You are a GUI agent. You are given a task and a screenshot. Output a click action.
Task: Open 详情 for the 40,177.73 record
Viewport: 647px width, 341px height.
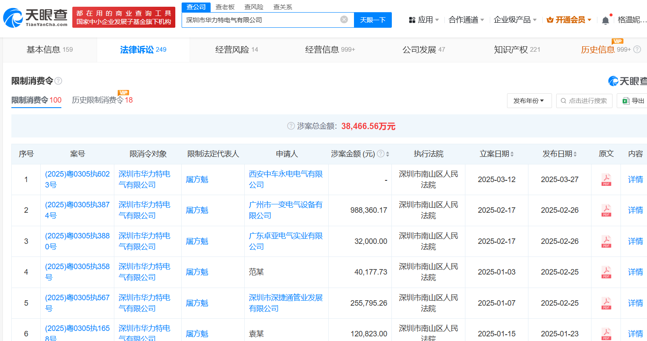pyautogui.click(x=635, y=272)
